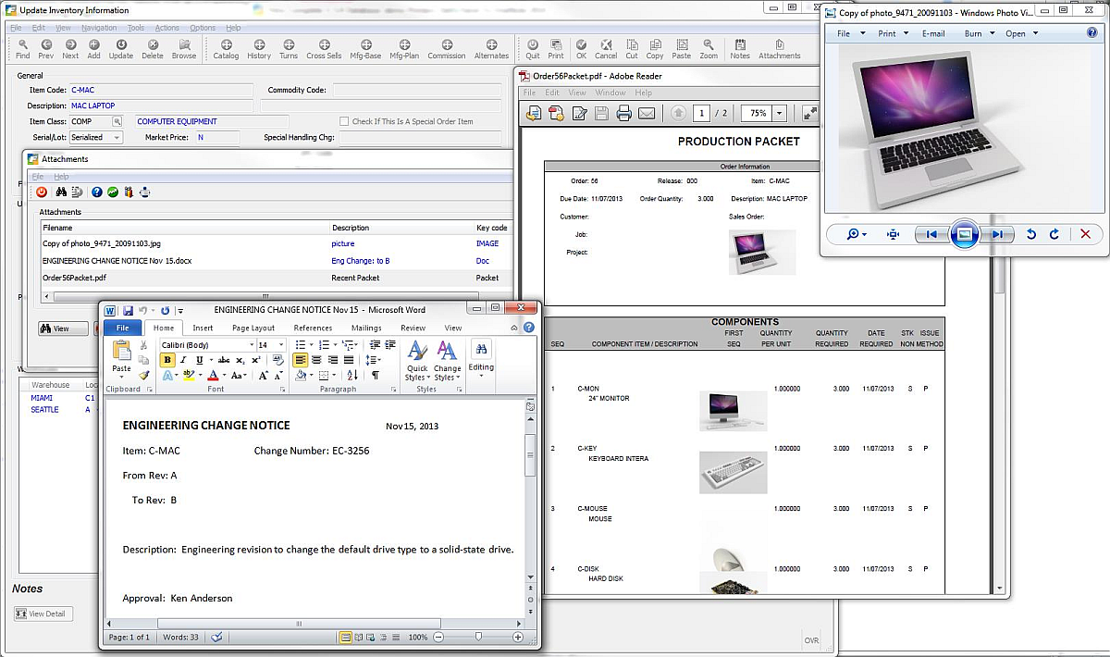Toggle bold formatting in Word
This screenshot has width=1110, height=657.
click(167, 360)
